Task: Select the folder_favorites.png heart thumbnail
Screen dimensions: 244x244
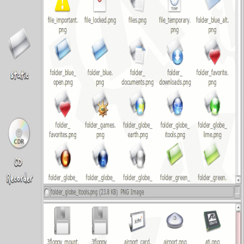Action: [63, 104]
